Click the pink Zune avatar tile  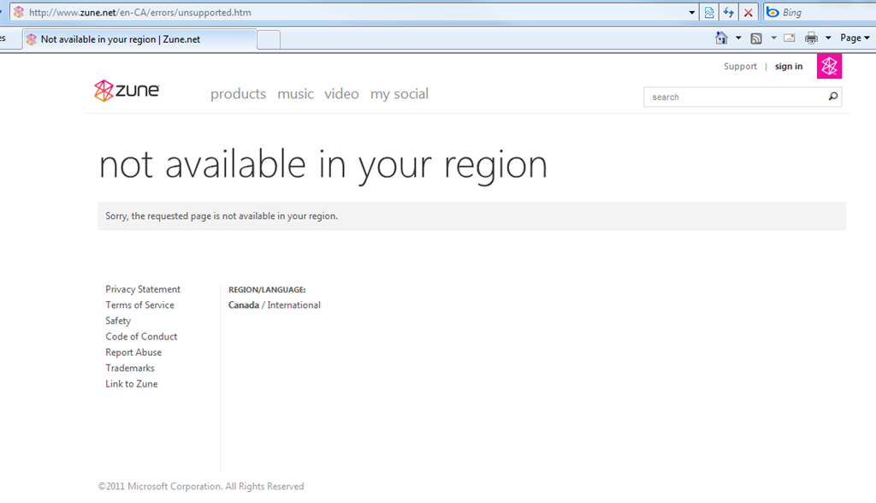click(x=829, y=66)
